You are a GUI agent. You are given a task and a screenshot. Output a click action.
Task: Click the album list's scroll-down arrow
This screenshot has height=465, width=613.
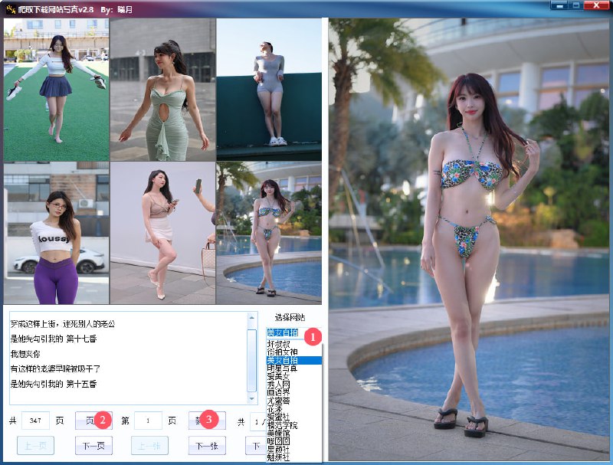point(251,398)
